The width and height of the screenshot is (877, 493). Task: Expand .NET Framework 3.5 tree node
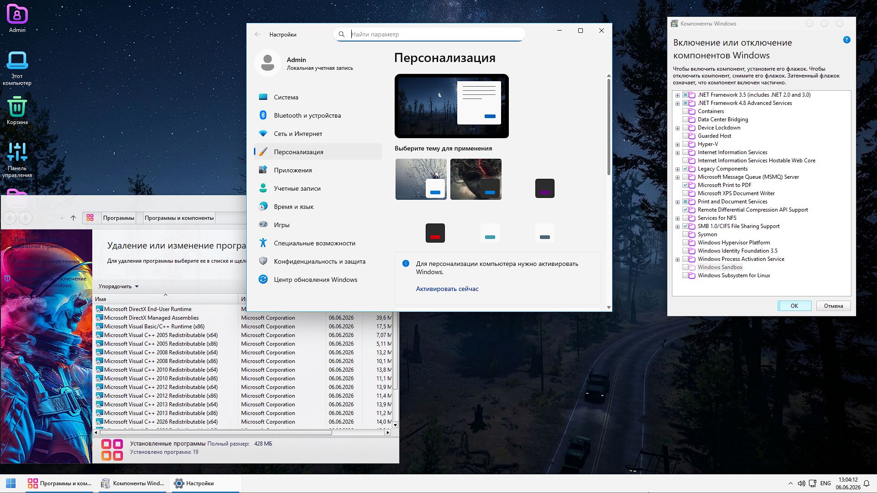tap(677, 95)
